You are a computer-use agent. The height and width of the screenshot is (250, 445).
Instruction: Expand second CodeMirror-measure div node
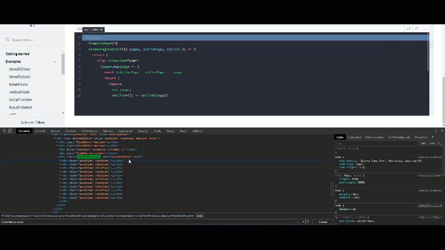coord(58,146)
